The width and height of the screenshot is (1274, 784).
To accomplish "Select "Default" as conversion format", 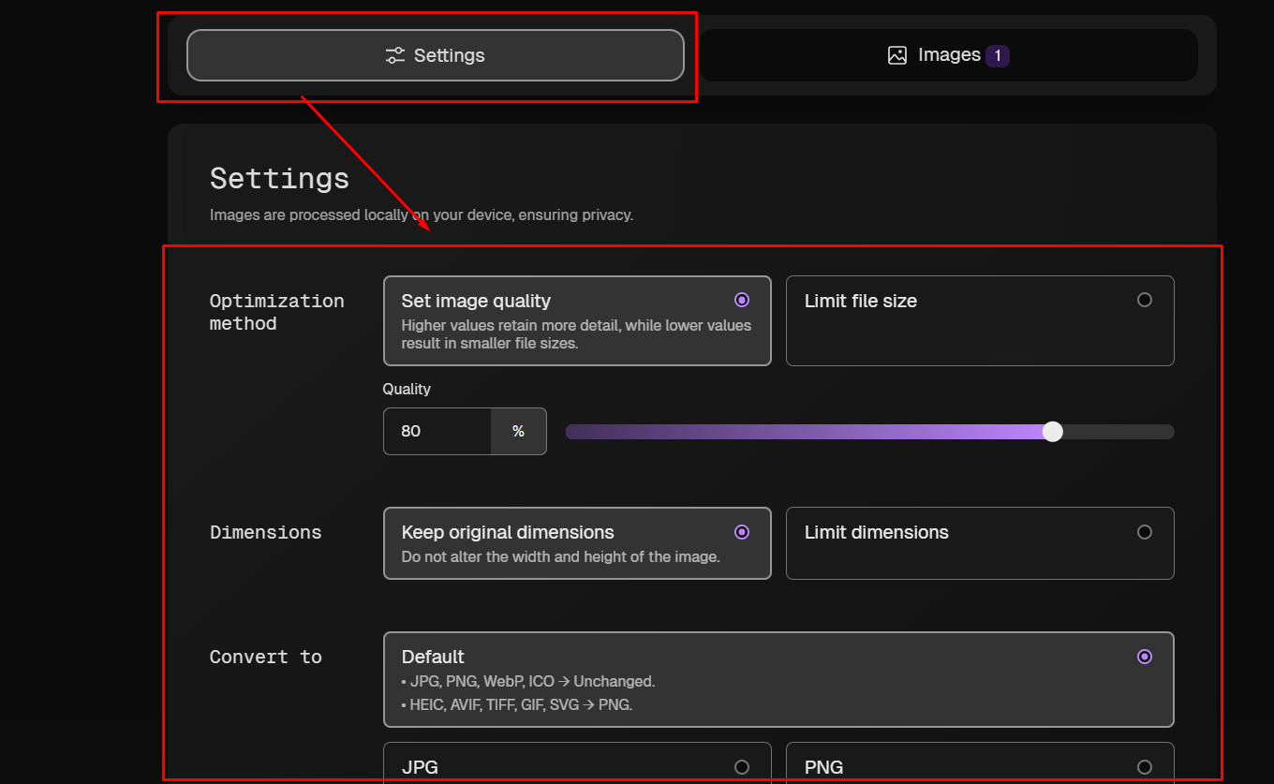I will click(778, 680).
